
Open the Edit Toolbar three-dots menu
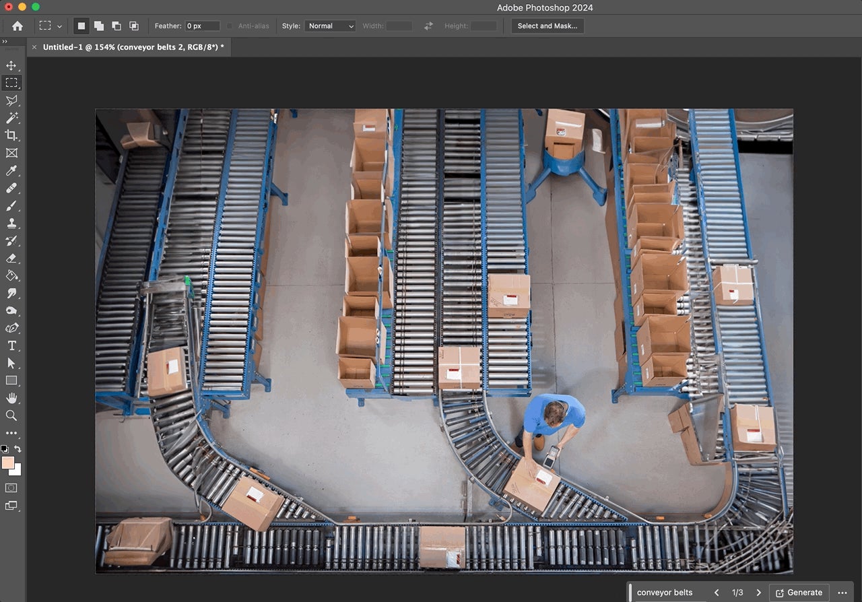point(11,433)
